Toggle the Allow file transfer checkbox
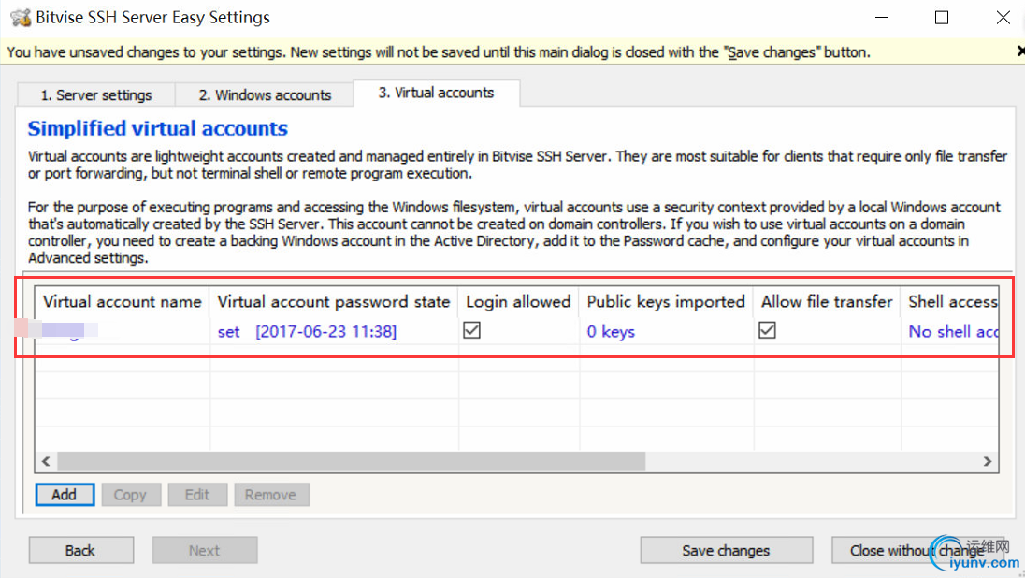 click(x=767, y=330)
